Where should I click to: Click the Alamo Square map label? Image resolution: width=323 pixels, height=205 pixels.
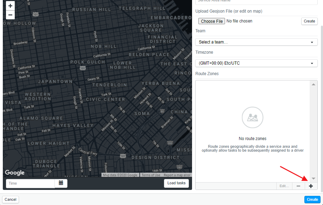[x=41, y=118]
